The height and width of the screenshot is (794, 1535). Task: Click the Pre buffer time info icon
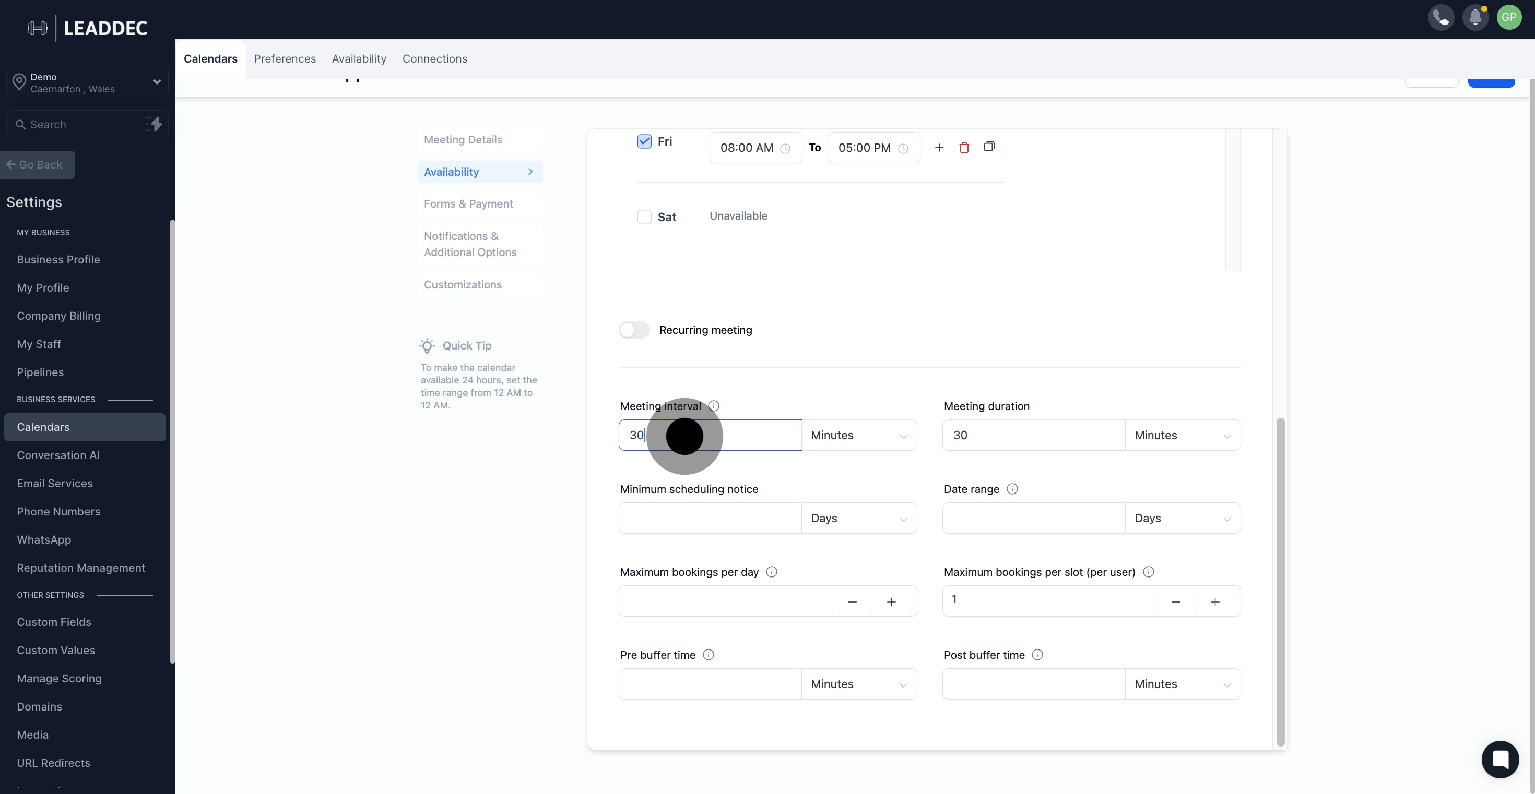click(708, 655)
